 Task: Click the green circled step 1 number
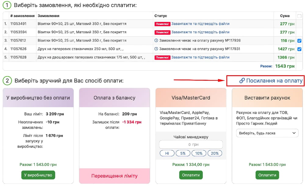click(7, 5)
